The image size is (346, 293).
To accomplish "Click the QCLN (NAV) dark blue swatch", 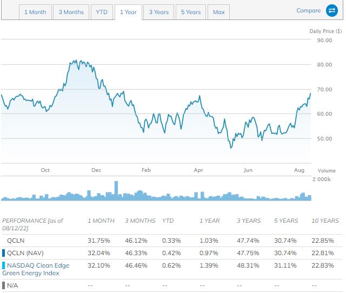I will click(x=4, y=252).
